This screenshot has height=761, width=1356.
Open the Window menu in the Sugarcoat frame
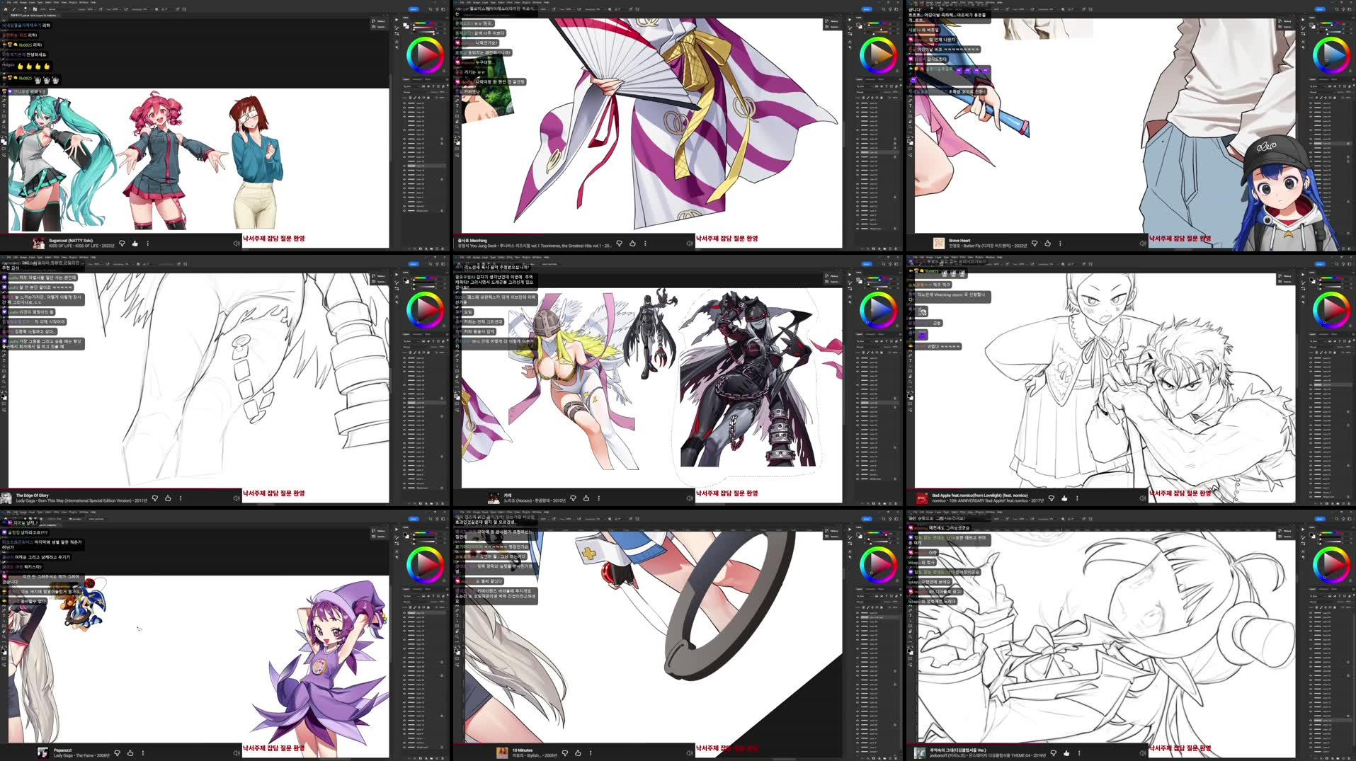(x=84, y=2)
